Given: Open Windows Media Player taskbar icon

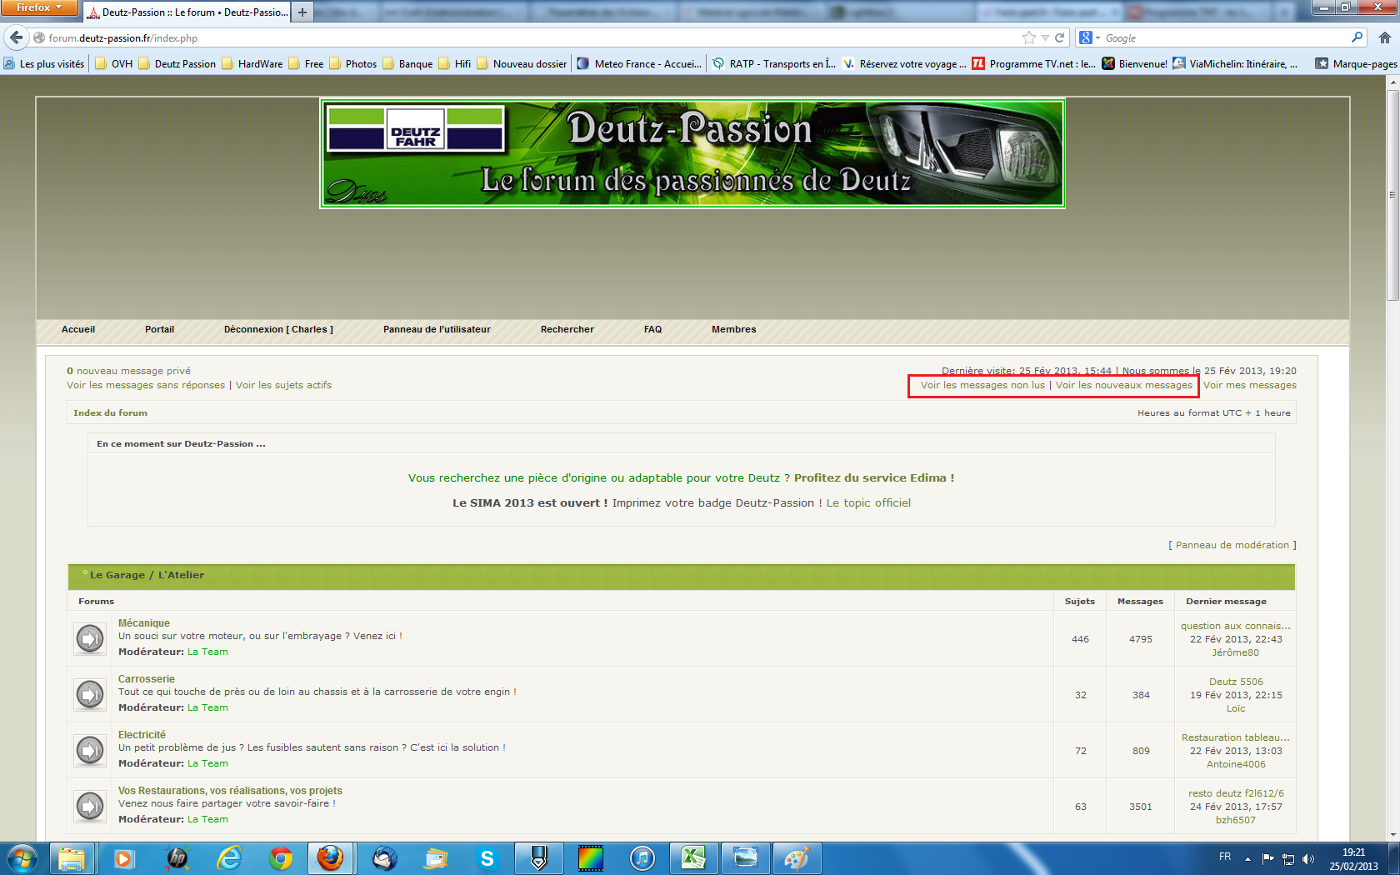Looking at the screenshot, I should 123,858.
